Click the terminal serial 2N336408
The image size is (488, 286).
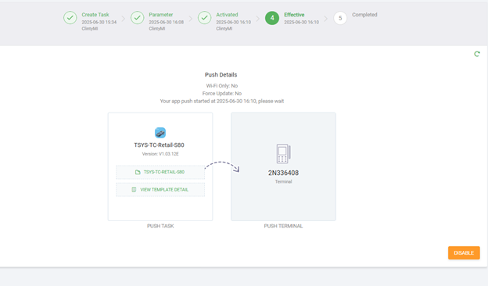coord(283,173)
